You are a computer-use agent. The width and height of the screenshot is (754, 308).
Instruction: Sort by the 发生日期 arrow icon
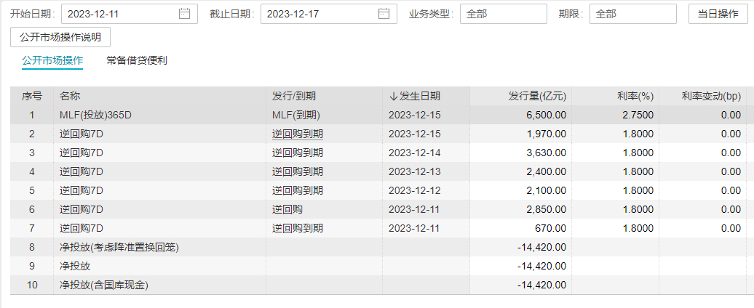point(393,96)
